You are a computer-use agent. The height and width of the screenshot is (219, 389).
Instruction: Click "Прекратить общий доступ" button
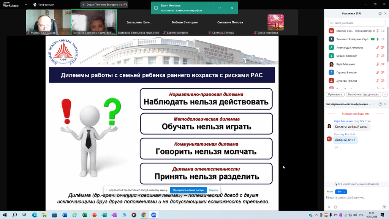click(x=188, y=190)
